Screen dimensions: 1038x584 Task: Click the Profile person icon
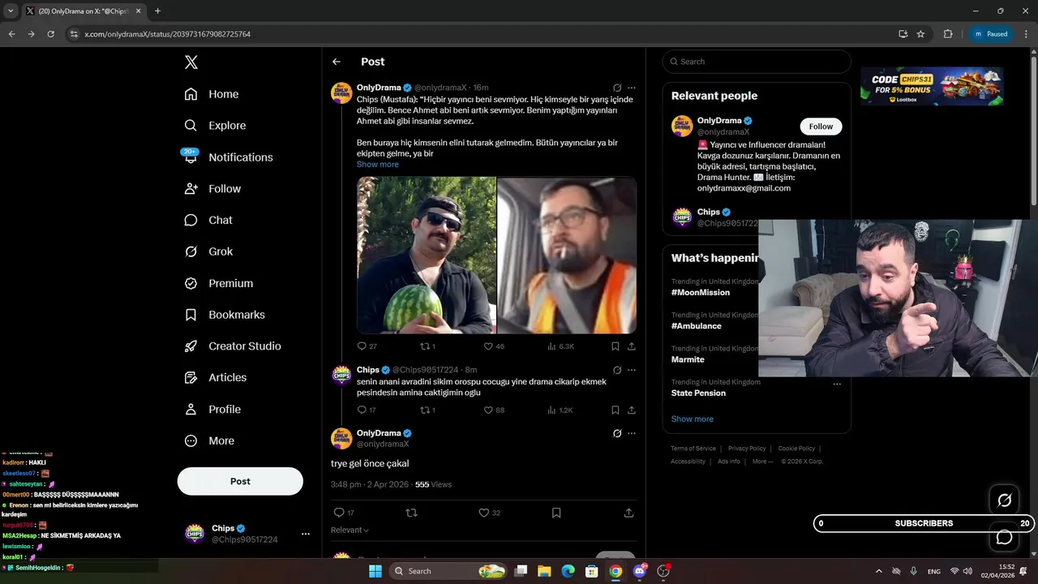tap(191, 409)
